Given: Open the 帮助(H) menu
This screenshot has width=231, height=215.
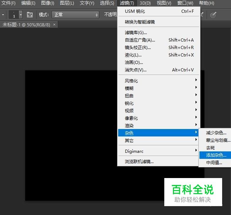Looking at the screenshot, I should (207, 3).
